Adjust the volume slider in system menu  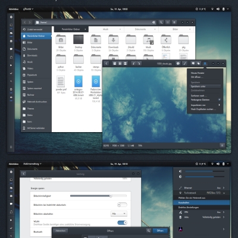click(x=205, y=171)
